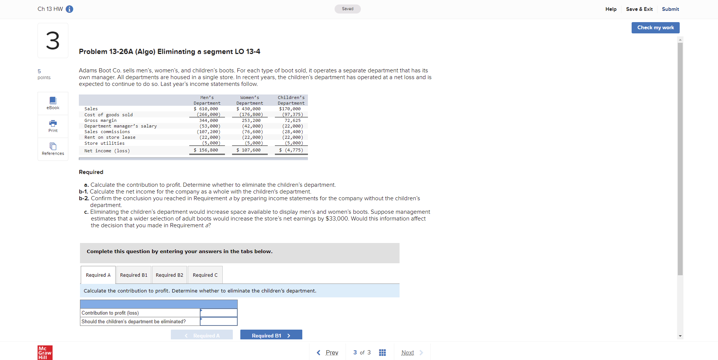718x360 pixels.
Task: Switch to the Required C tab
Action: pos(205,274)
